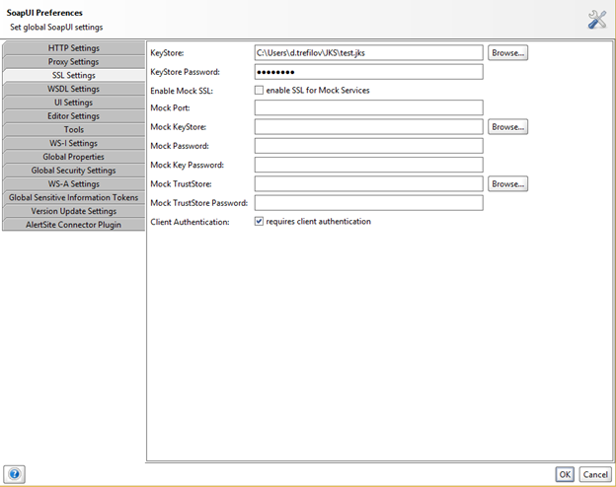Click the Mock Port field
The image size is (616, 487).
[x=369, y=107]
